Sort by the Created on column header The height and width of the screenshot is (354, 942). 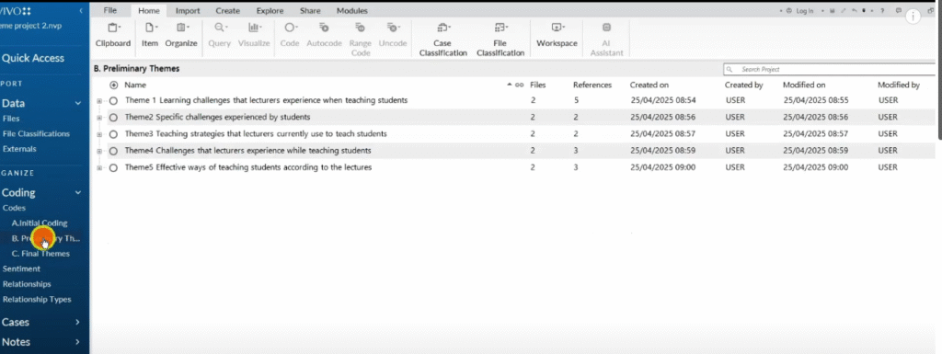(649, 86)
